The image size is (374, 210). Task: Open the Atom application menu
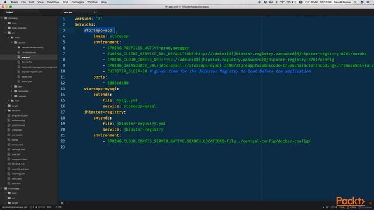pos(14,2)
